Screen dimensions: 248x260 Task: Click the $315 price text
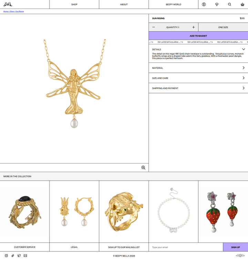[x=242, y=18]
